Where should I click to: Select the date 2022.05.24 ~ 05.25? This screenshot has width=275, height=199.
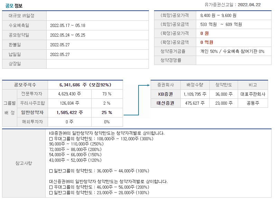[68, 35]
